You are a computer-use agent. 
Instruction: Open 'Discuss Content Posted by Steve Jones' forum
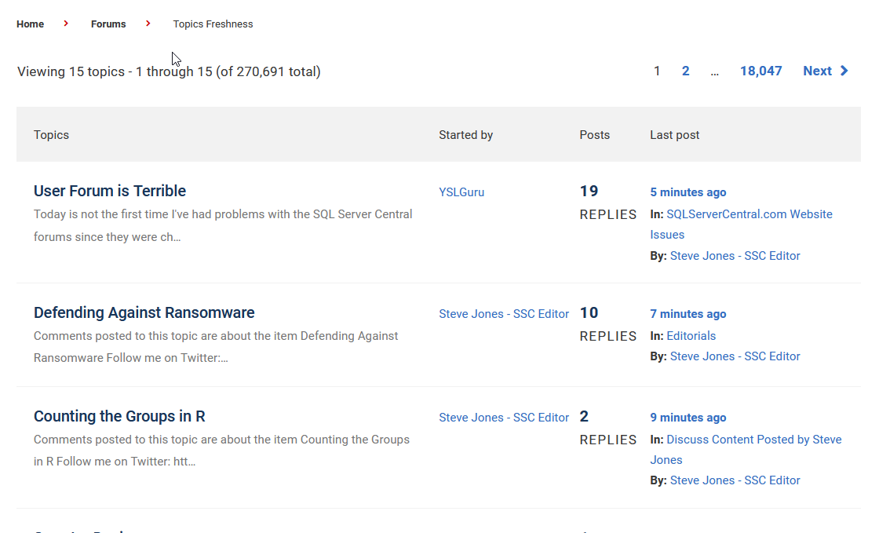(x=753, y=440)
